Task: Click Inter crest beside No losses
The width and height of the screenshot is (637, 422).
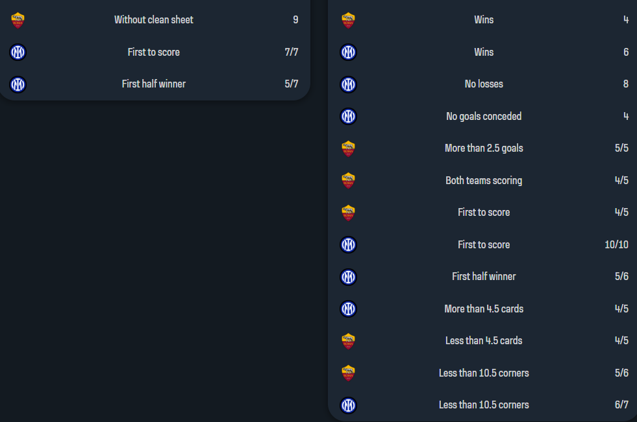Action: click(x=349, y=84)
